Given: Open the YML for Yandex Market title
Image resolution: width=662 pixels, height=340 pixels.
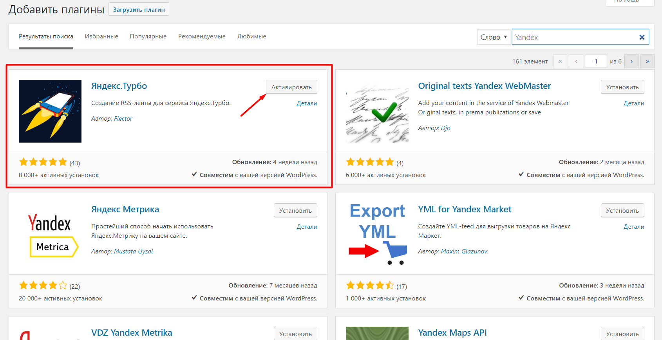Looking at the screenshot, I should click(x=465, y=209).
